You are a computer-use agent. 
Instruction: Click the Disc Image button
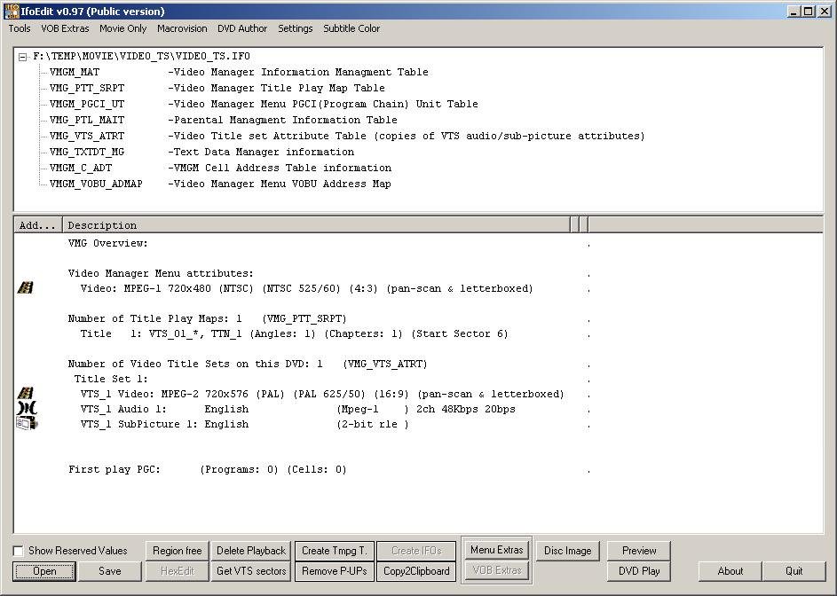coord(568,551)
